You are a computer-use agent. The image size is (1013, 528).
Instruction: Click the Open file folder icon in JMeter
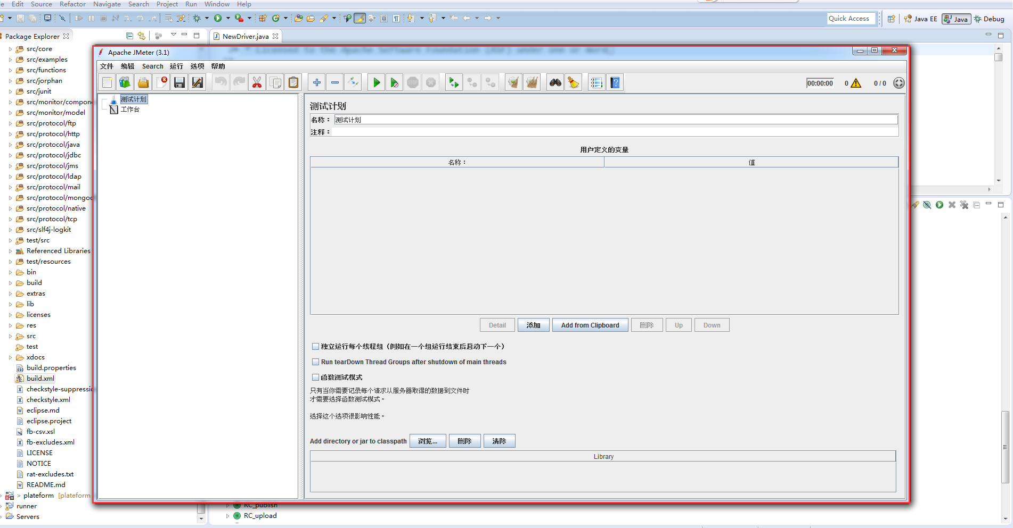click(143, 82)
